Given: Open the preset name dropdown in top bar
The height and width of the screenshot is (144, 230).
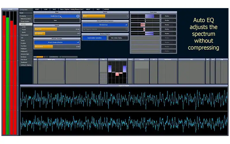Looking at the screenshot, I should click(x=71, y=9).
